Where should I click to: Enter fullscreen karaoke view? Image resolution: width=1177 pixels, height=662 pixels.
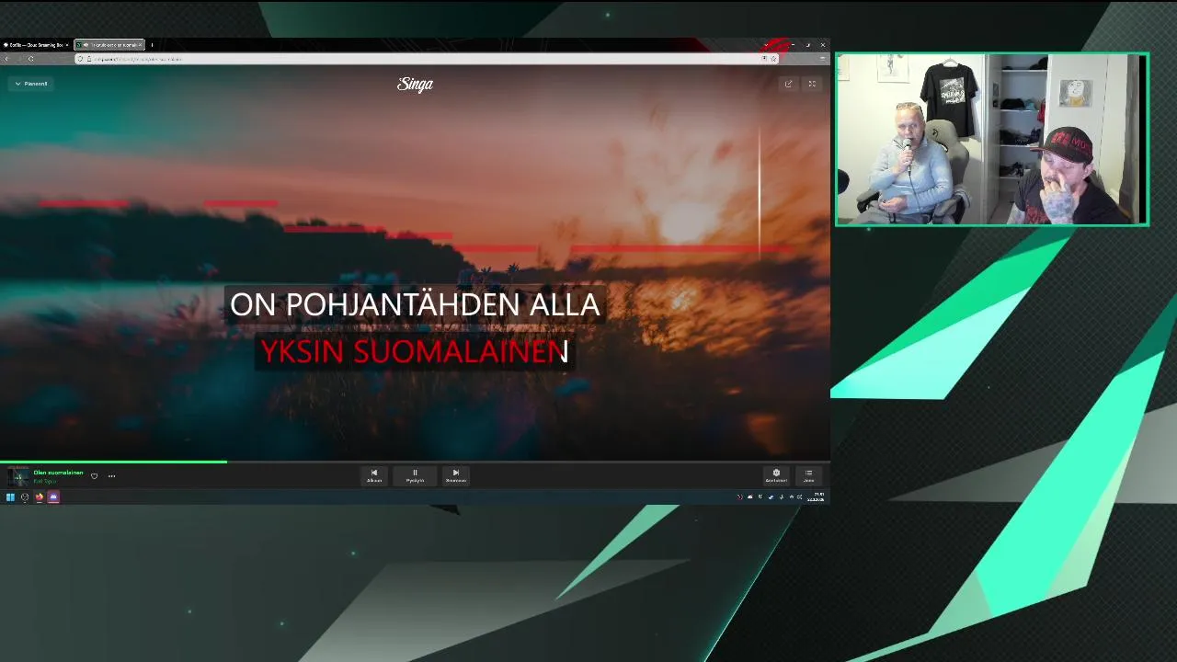(x=812, y=84)
